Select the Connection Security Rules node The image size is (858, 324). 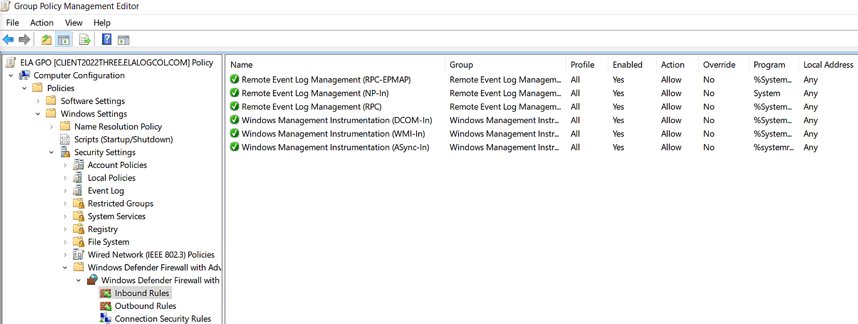click(x=163, y=319)
